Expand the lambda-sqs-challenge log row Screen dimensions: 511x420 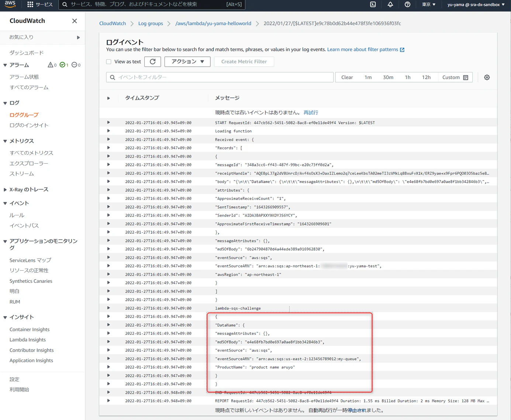point(108,308)
